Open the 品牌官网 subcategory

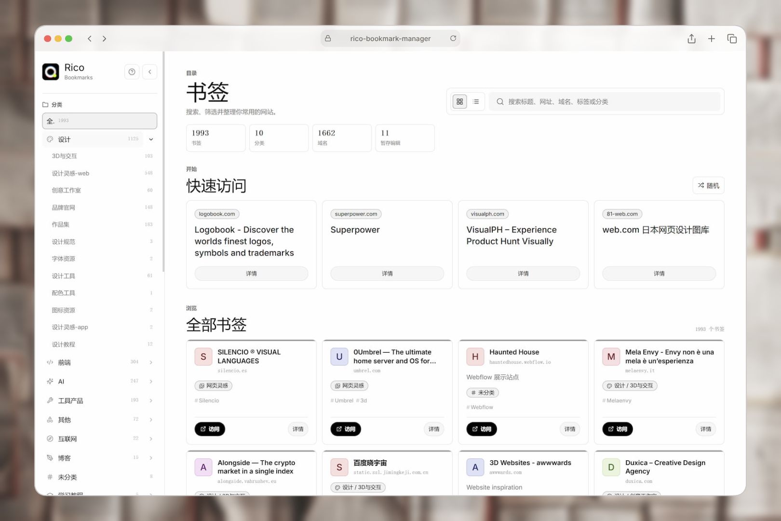click(x=102, y=207)
